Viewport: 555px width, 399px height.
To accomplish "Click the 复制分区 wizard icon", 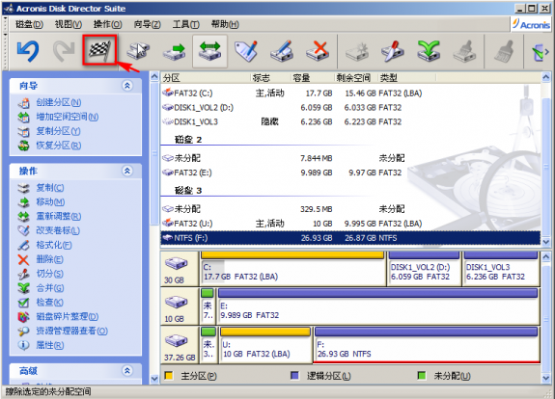I will pyautogui.click(x=24, y=131).
